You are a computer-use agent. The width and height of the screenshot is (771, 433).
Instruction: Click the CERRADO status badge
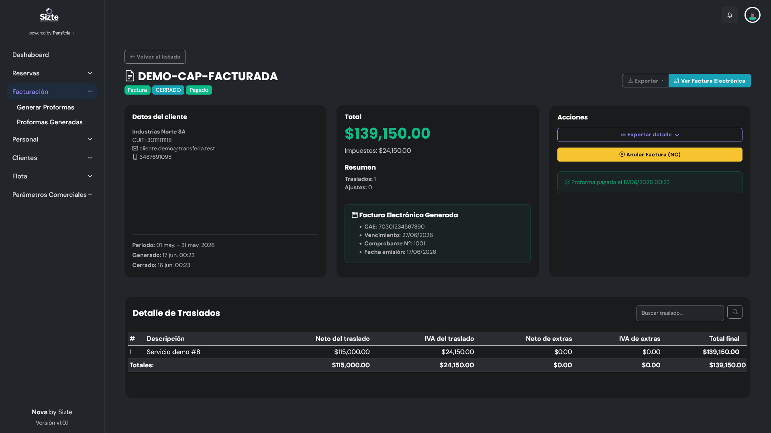coord(168,90)
